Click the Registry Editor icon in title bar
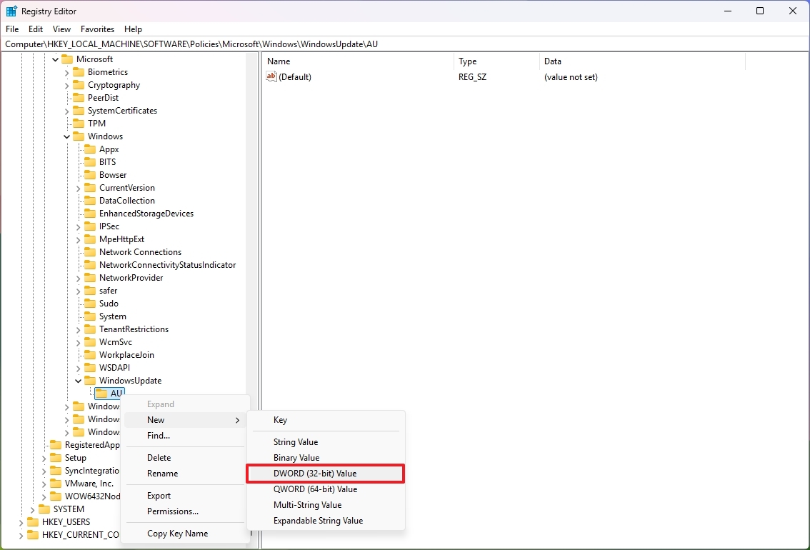The image size is (810, 550). coord(11,11)
